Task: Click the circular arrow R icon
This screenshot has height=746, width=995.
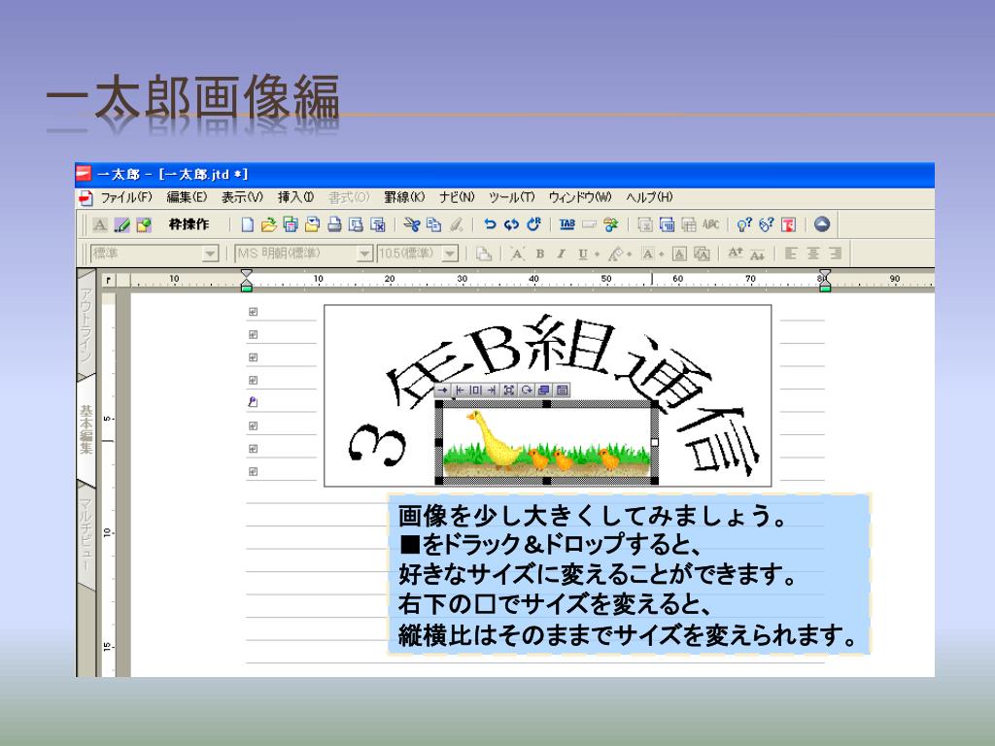Action: [x=533, y=224]
